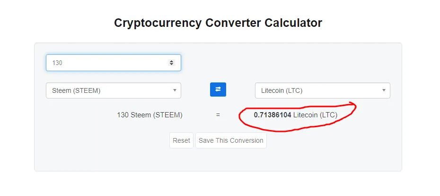Expand the arrow on Steem currency selector
The width and height of the screenshot is (440, 196).
175,90
